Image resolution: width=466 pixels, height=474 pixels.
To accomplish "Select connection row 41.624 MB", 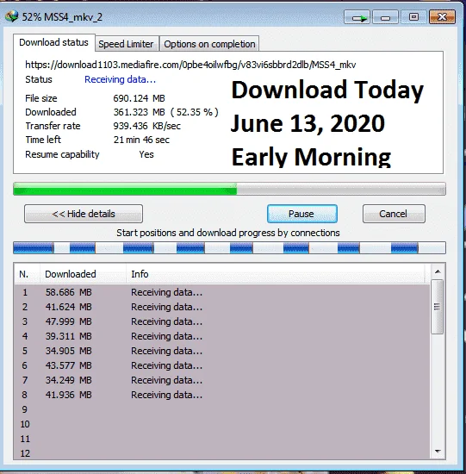I will pos(222,307).
